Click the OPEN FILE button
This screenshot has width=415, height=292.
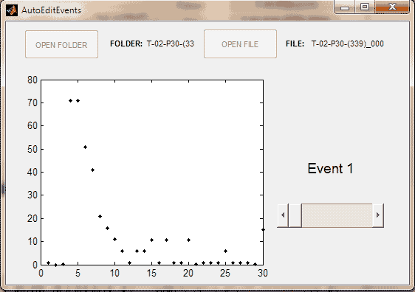pos(240,44)
